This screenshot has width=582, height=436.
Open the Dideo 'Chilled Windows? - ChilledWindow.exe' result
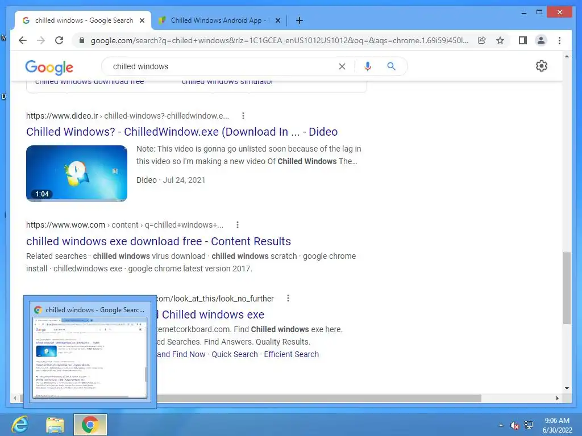pos(182,132)
